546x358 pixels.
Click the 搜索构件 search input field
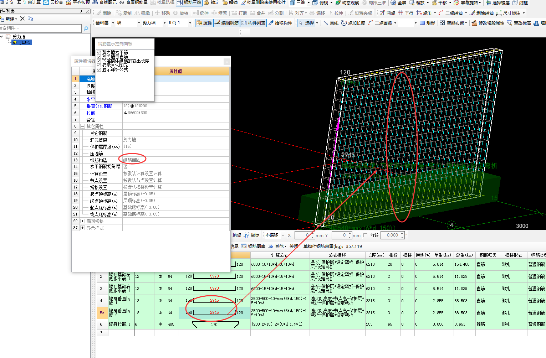pyautogui.click(x=41, y=28)
